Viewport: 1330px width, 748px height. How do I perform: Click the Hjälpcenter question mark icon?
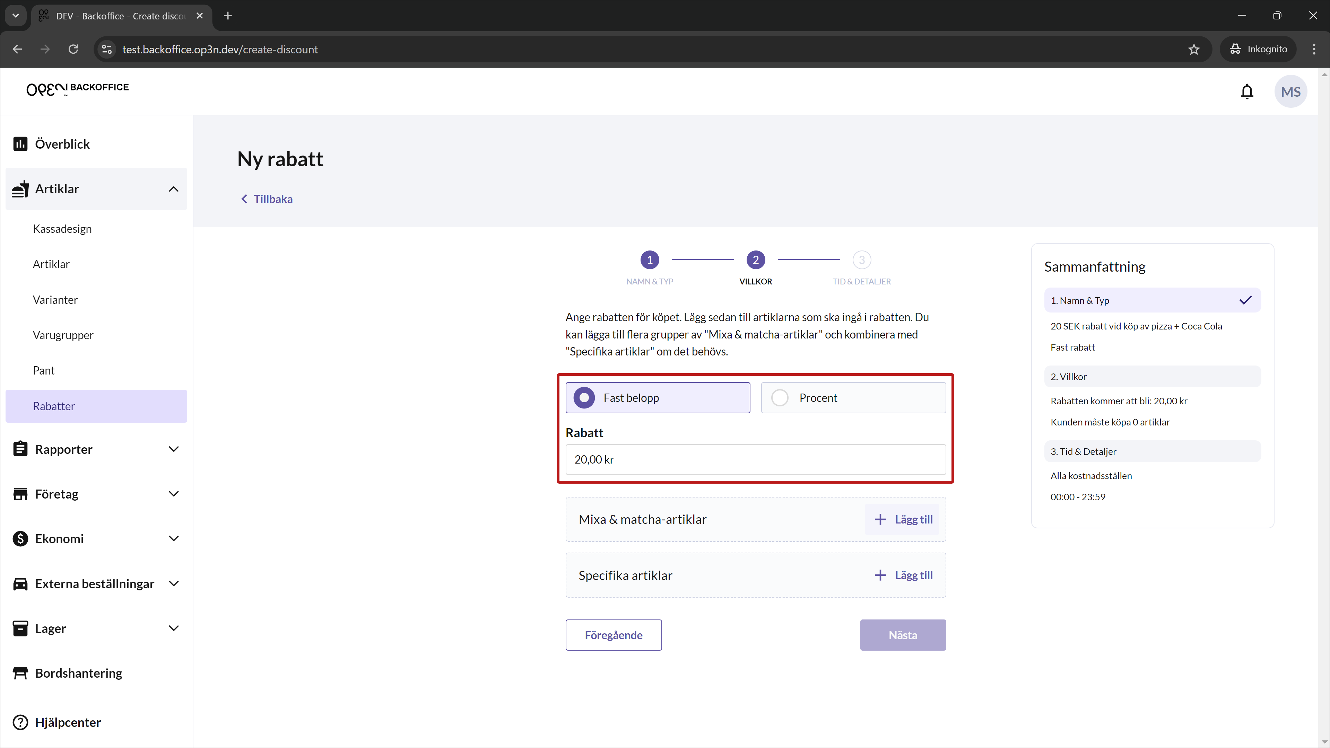(20, 722)
